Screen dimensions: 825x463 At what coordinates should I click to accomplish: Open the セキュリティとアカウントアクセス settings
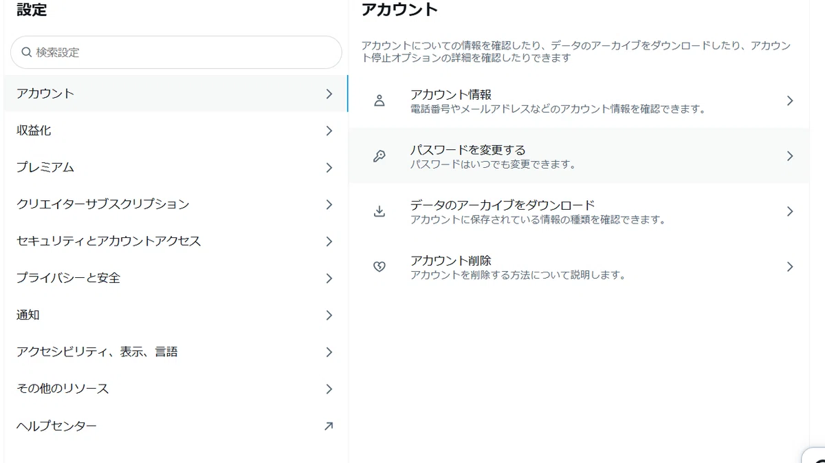pos(176,241)
